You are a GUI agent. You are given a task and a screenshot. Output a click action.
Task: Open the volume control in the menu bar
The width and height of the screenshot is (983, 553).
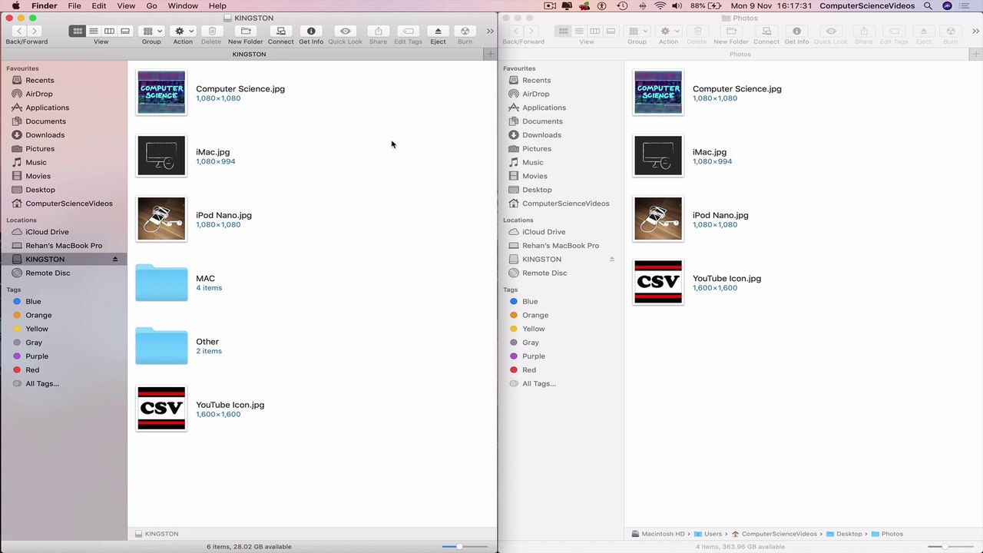[677, 6]
